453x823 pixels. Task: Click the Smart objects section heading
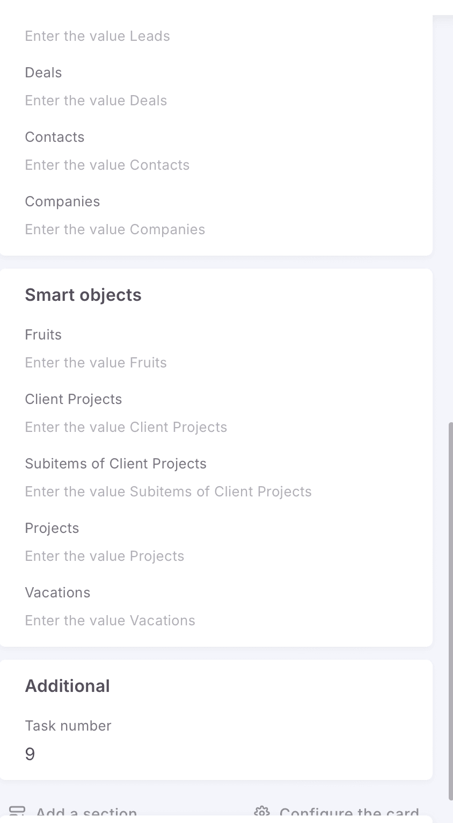pos(83,295)
